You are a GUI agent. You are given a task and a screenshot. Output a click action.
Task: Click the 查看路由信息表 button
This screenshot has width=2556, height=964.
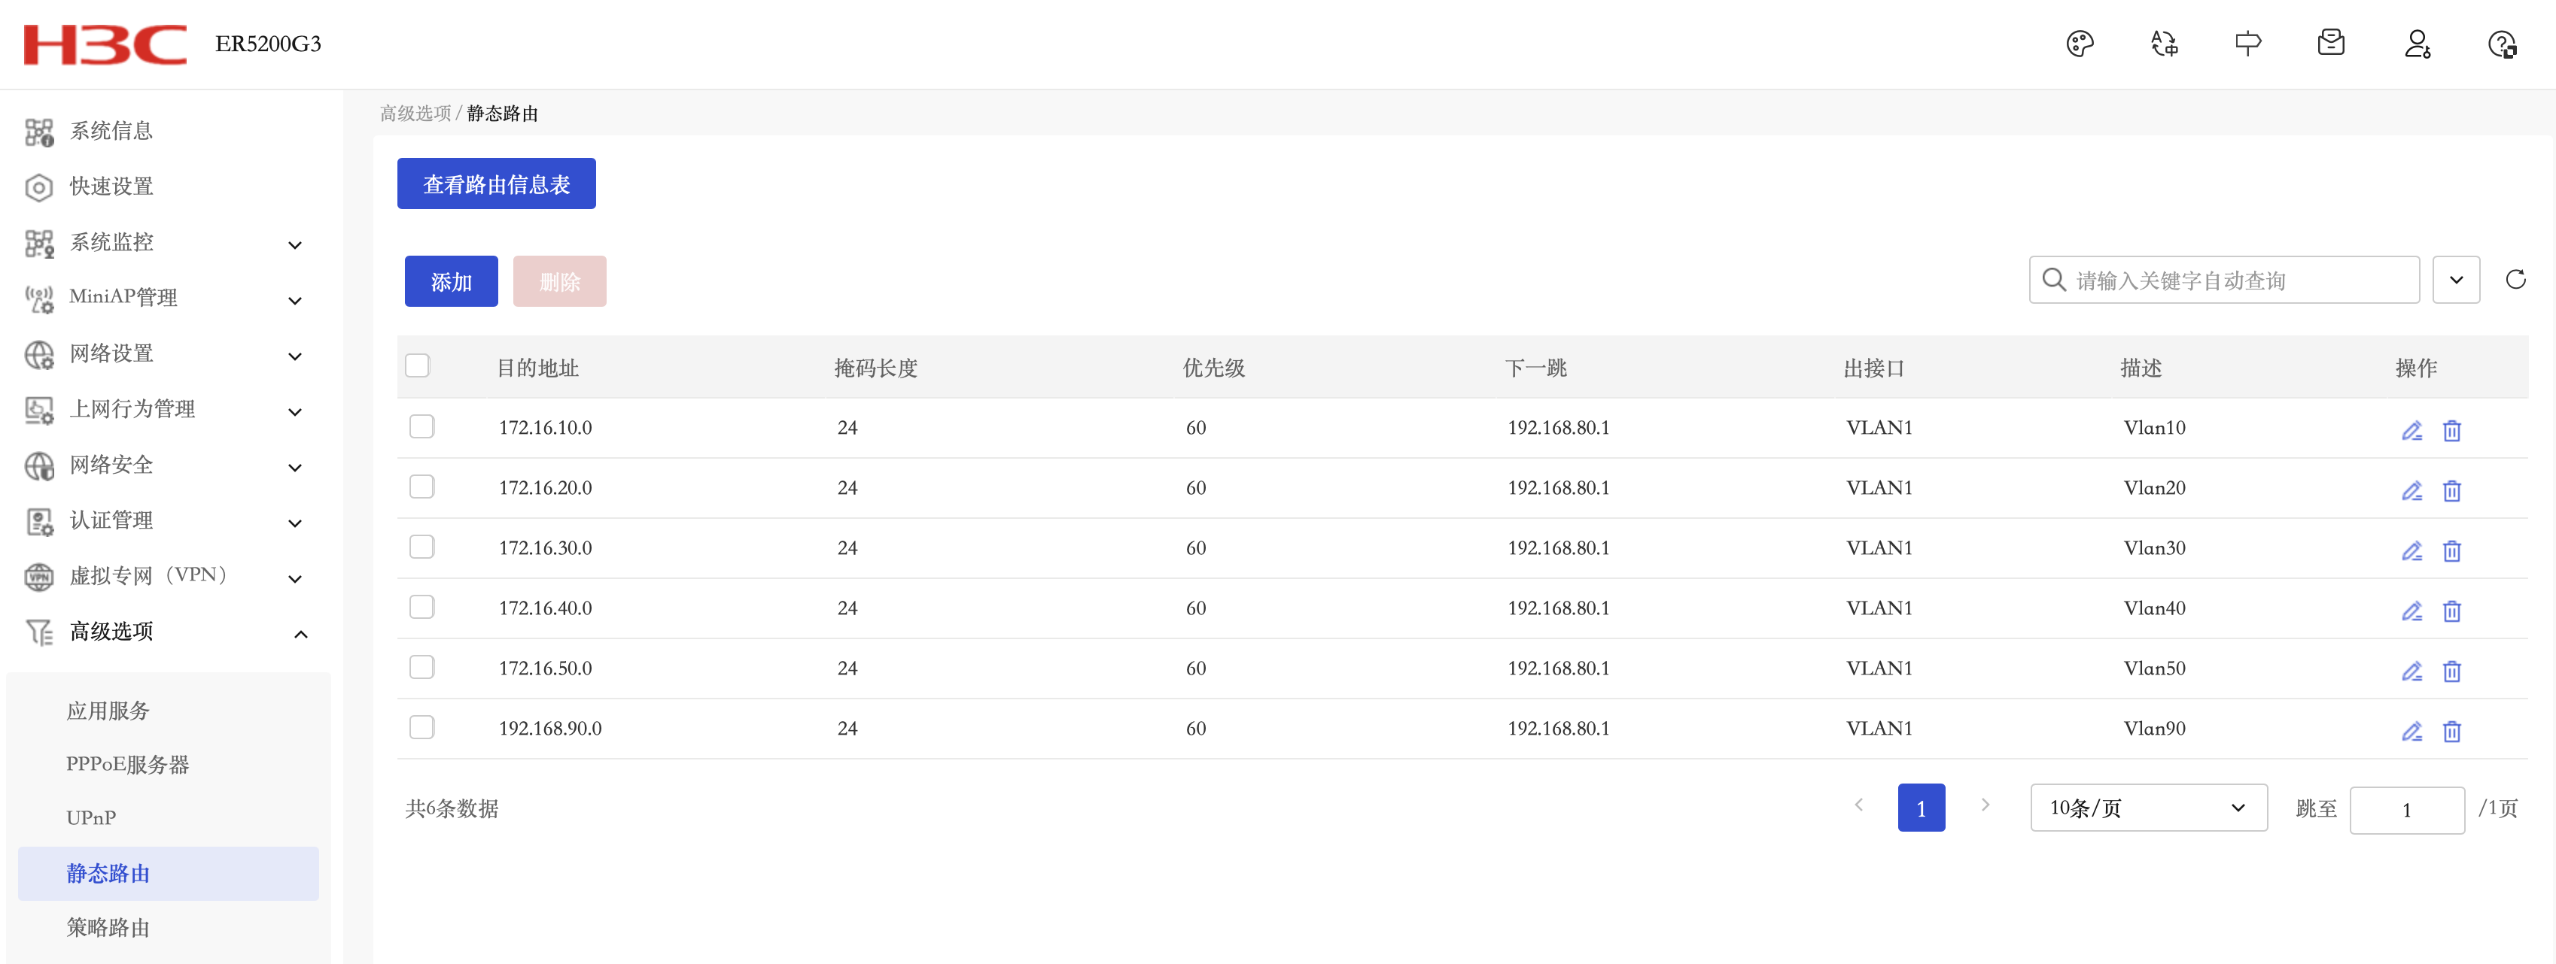click(496, 184)
